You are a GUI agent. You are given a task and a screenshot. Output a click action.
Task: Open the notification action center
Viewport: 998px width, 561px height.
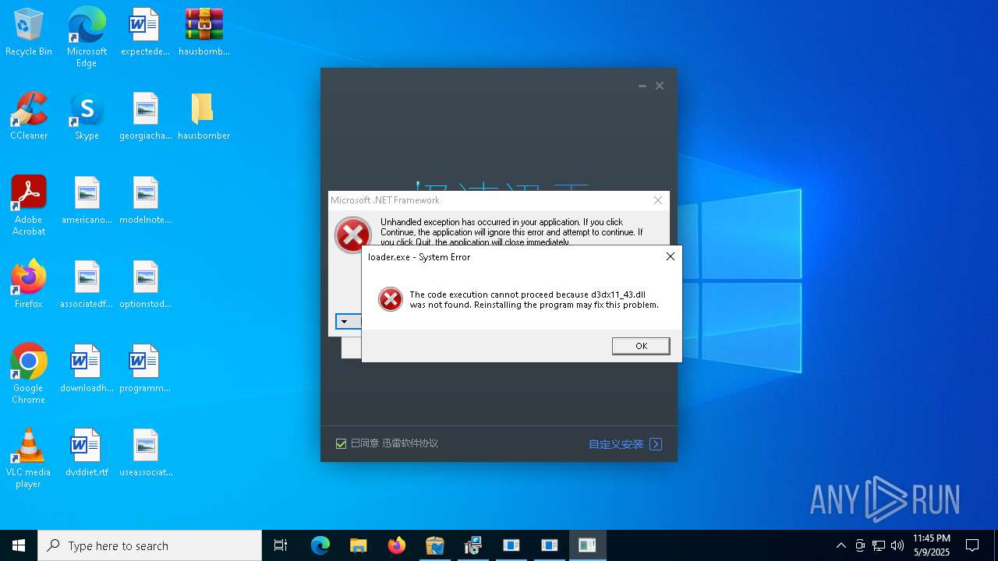pos(972,545)
